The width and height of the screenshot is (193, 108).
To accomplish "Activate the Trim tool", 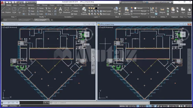I will pos(48,8).
